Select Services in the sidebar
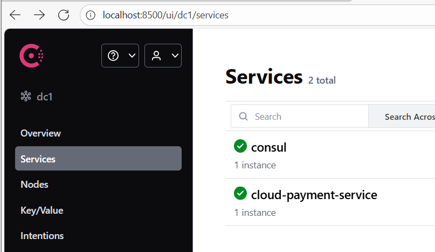 point(98,159)
